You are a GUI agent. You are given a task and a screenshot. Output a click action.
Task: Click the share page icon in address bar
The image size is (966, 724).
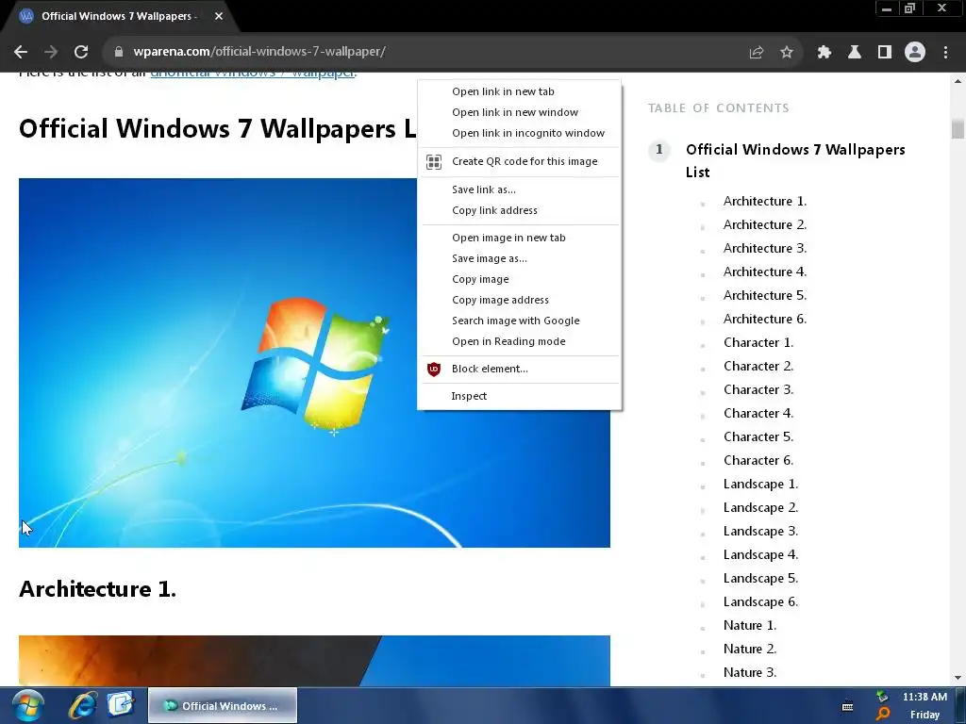coord(756,53)
